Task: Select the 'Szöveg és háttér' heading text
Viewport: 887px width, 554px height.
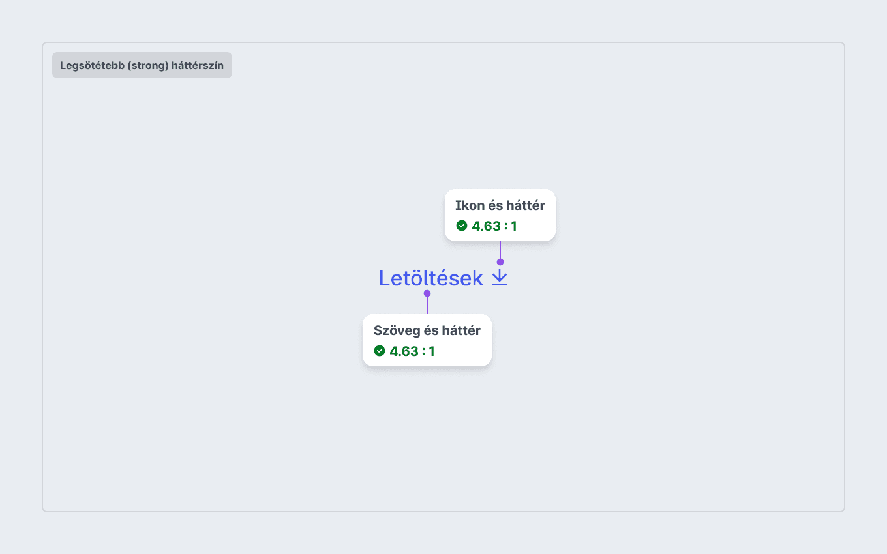Action: pos(427,330)
